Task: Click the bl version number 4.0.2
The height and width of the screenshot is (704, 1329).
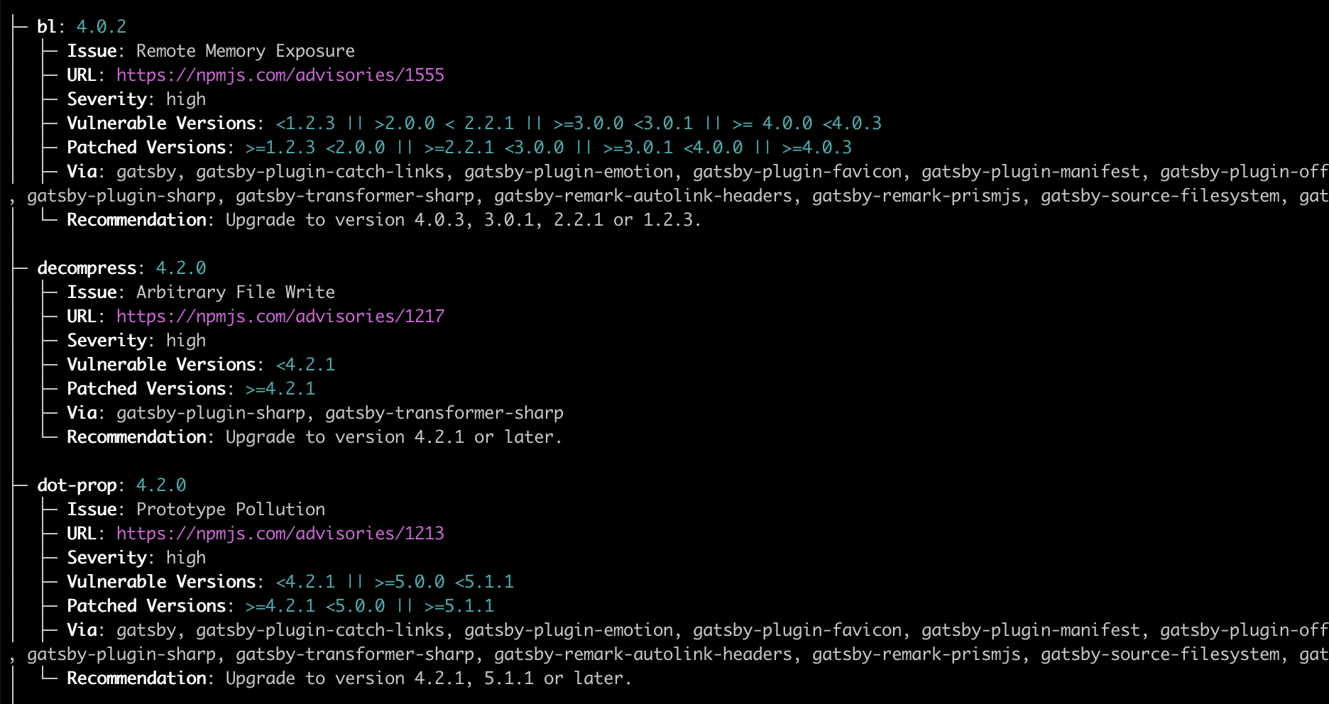Action: (101, 27)
